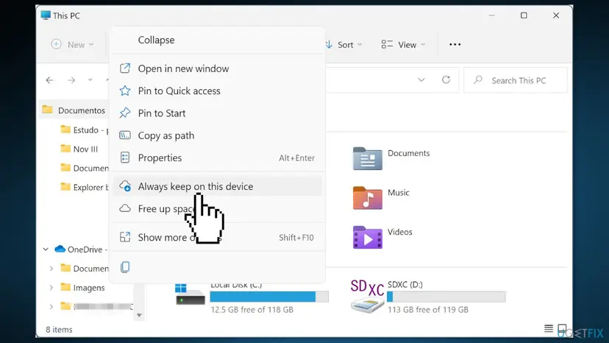Open the View dropdown
Image resolution: width=609 pixels, height=343 pixels.
coord(403,45)
